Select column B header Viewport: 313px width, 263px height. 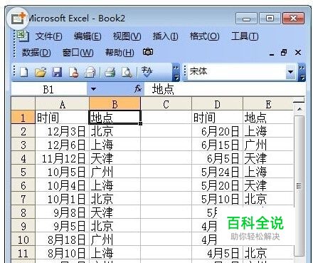pos(115,104)
